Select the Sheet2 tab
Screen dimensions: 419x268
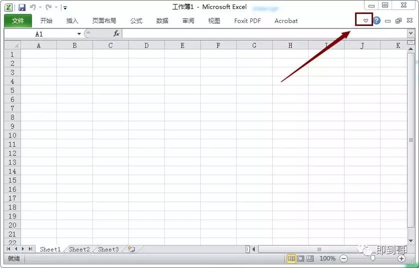79,250
